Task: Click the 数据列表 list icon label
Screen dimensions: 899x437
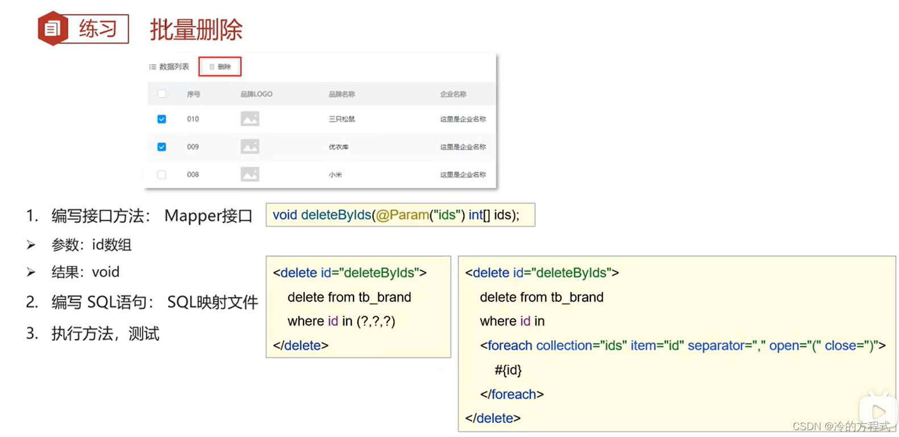Action: (169, 66)
